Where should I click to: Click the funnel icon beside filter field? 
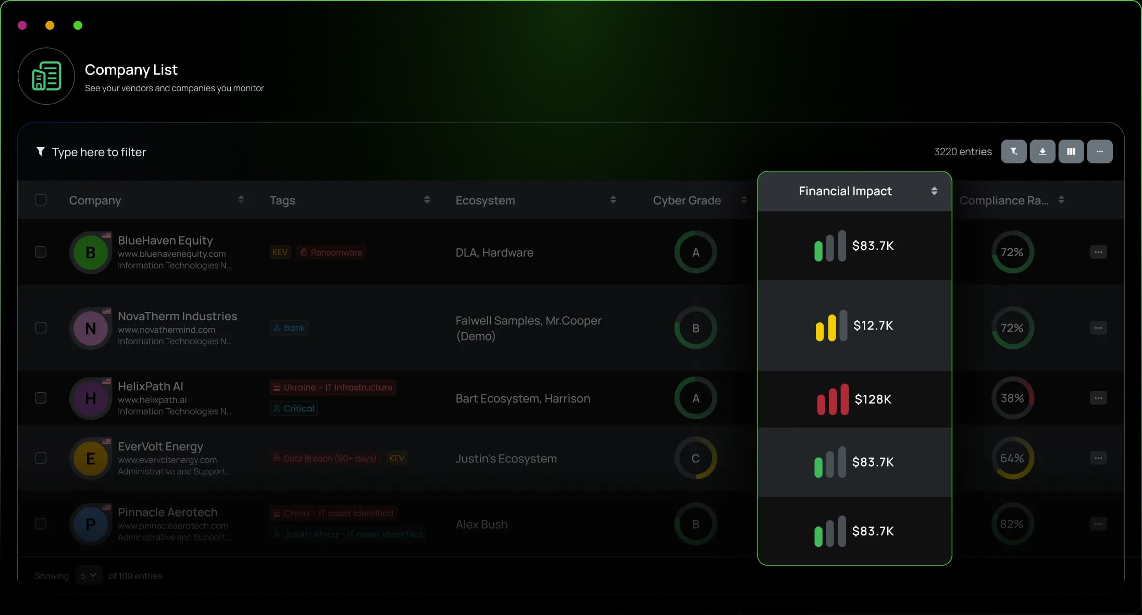40,152
